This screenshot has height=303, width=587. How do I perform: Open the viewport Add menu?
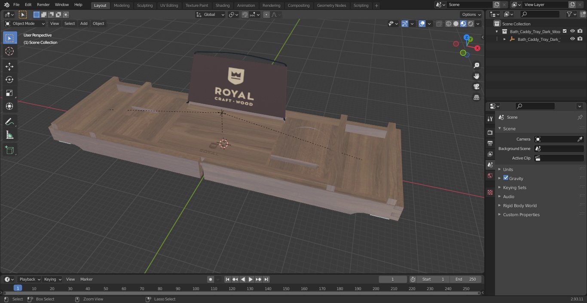pyautogui.click(x=84, y=24)
